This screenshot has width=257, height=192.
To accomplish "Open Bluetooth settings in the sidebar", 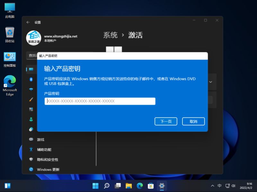I will tap(31, 80).
